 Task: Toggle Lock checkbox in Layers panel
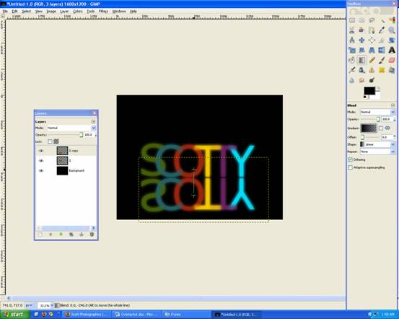[50, 141]
